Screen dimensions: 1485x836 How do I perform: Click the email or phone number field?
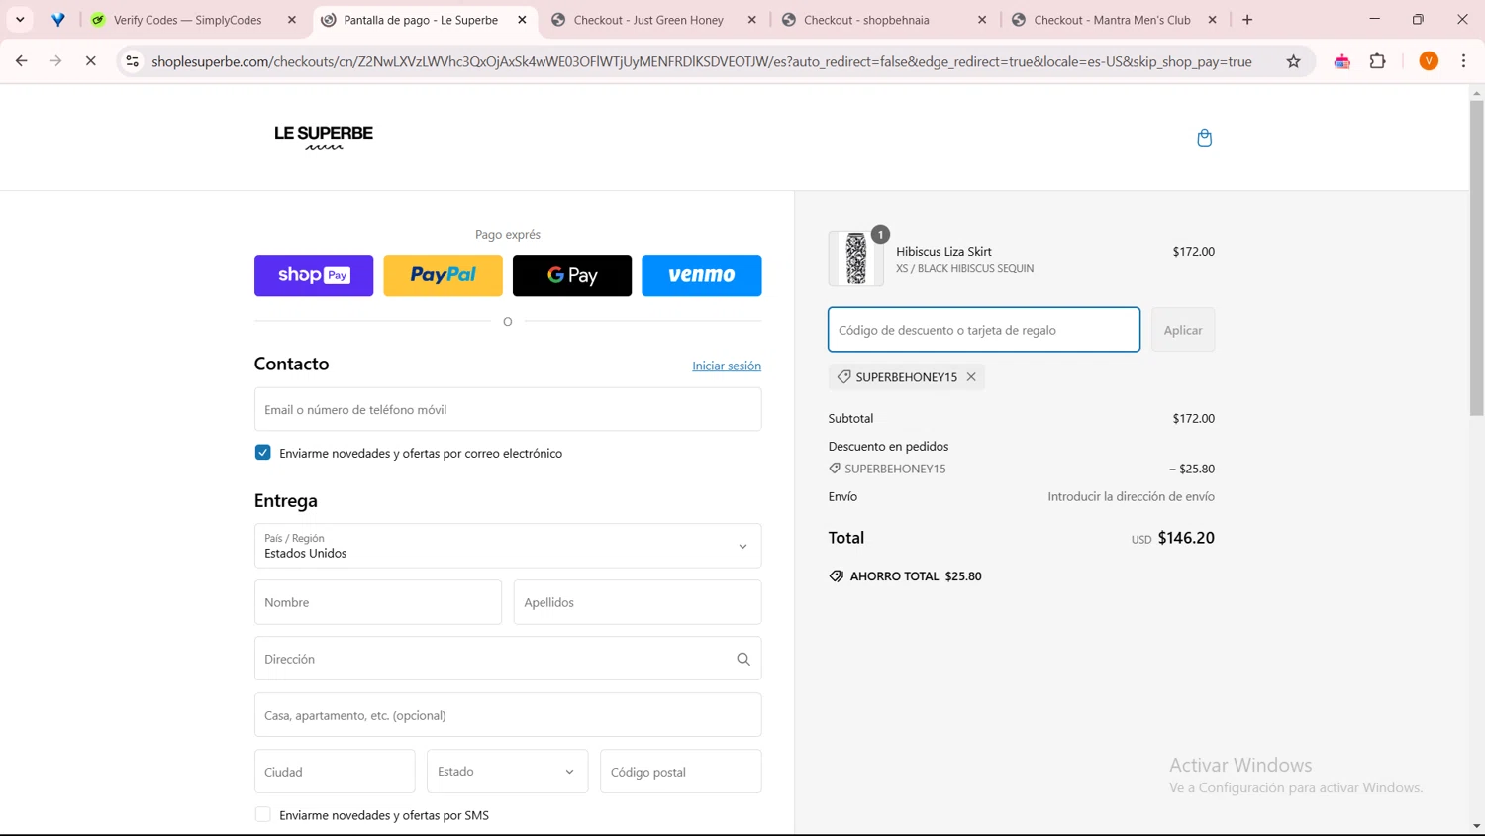(x=508, y=409)
